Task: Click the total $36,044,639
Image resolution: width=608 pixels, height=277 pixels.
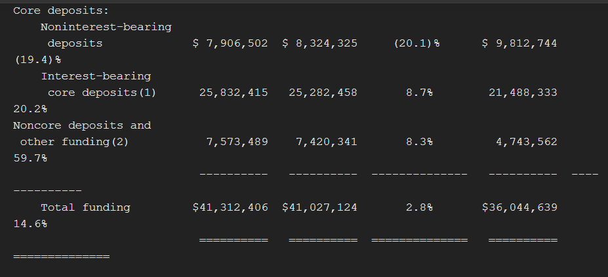Action: pyautogui.click(x=519, y=207)
